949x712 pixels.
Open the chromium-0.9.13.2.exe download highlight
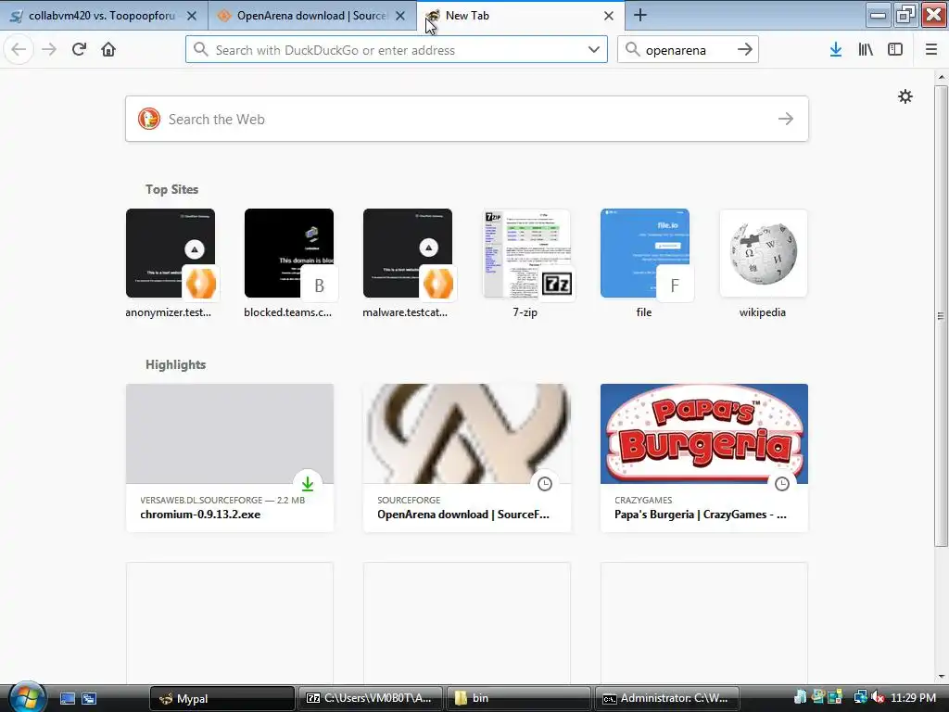pyautogui.click(x=230, y=458)
